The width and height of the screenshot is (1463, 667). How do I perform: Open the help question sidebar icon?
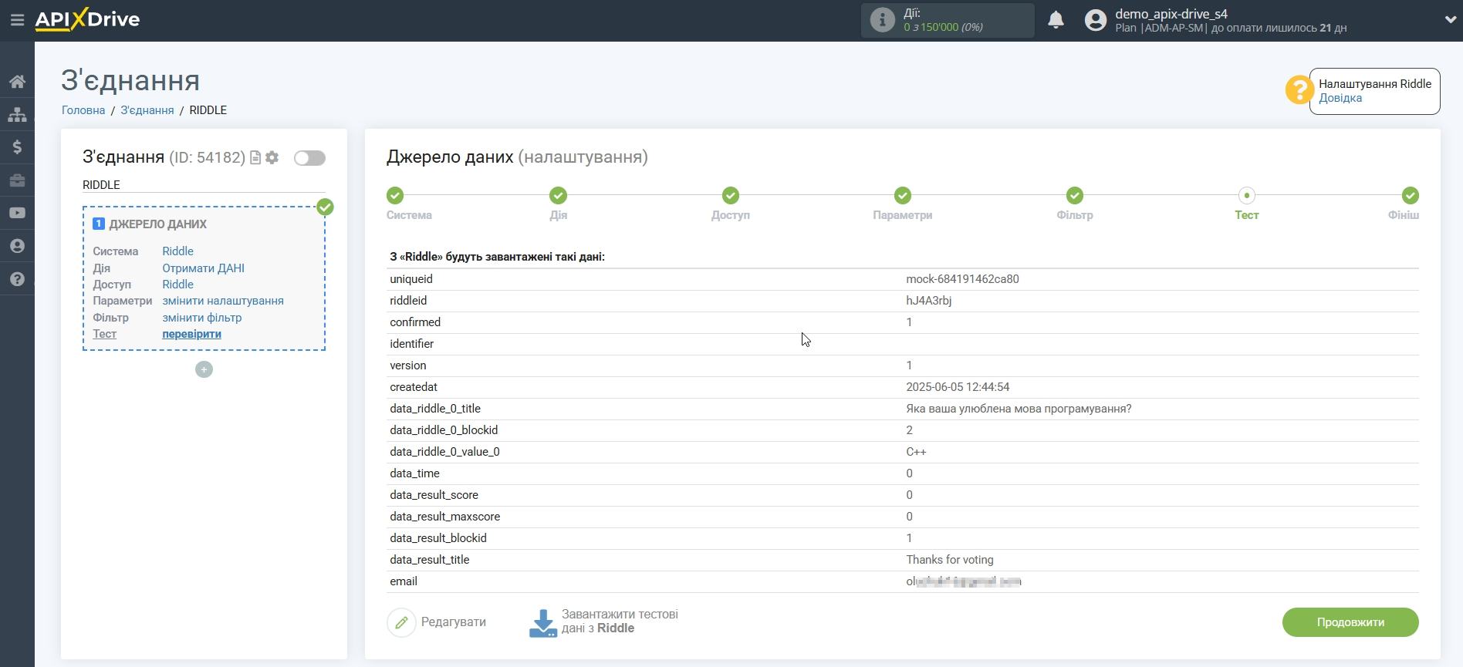pyautogui.click(x=17, y=279)
